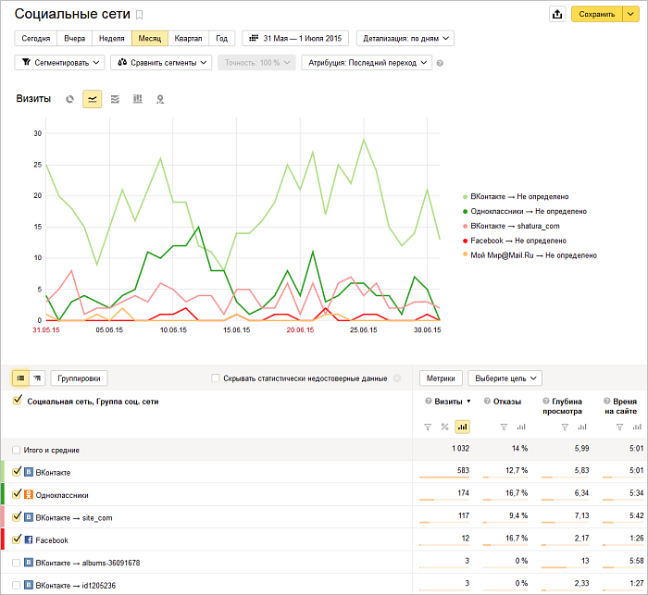
Task: Click filter icon under Отказы column
Action: pyautogui.click(x=504, y=428)
